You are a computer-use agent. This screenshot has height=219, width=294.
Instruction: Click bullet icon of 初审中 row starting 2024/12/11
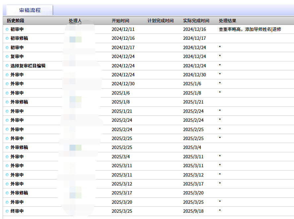(7, 29)
